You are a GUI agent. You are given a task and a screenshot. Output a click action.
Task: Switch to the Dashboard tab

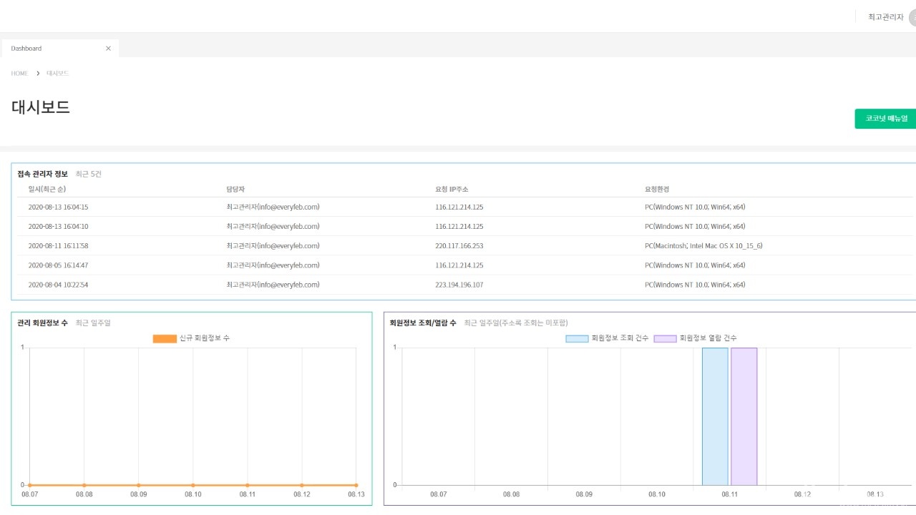(26, 49)
